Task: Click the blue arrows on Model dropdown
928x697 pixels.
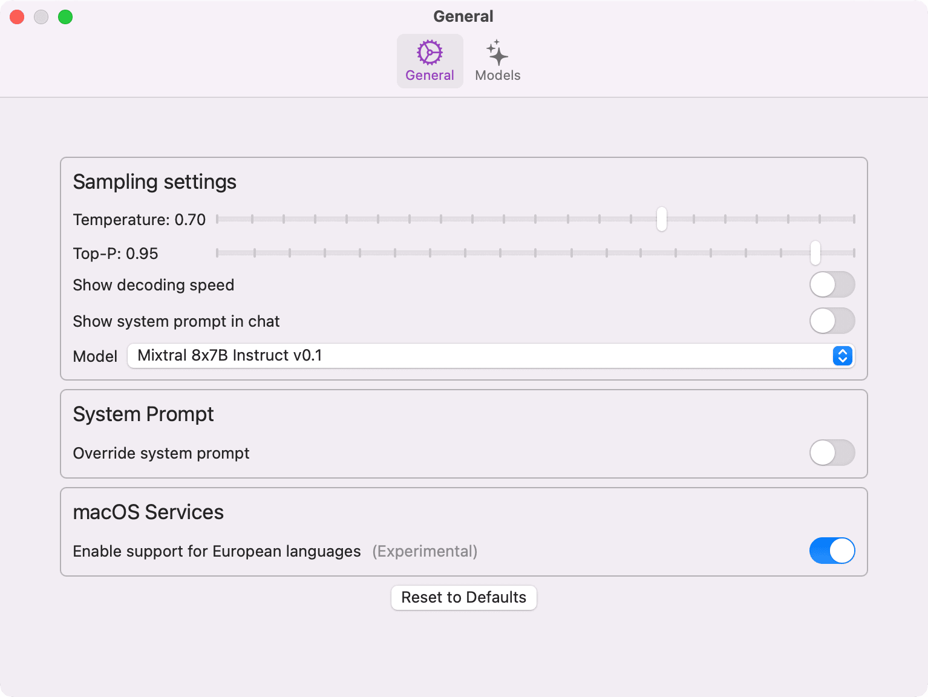Action: [842, 356]
